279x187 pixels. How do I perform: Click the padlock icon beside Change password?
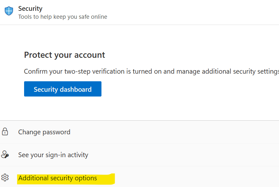[5, 132]
